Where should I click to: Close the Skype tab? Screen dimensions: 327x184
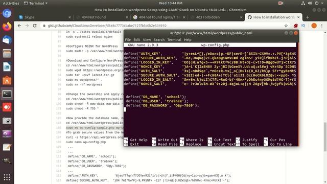(69, 17)
